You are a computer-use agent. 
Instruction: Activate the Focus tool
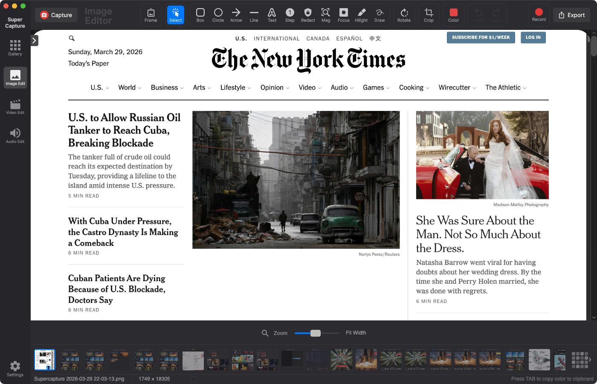pyautogui.click(x=343, y=15)
